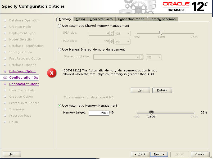Open the SGA size GB unit dropdown
This screenshot has height=159, width=213.
[123, 34]
